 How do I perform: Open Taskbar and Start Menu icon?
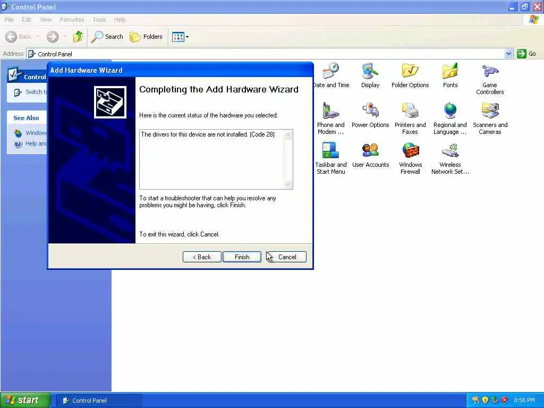pyautogui.click(x=330, y=158)
